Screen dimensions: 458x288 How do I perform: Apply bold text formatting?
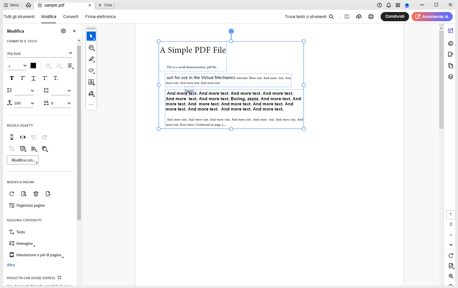click(12, 78)
